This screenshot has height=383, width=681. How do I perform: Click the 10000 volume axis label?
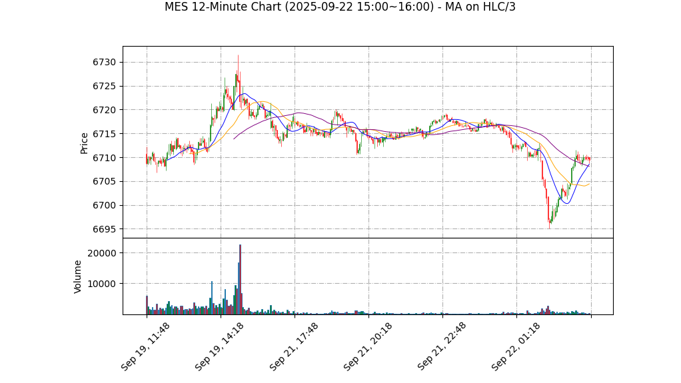102,284
